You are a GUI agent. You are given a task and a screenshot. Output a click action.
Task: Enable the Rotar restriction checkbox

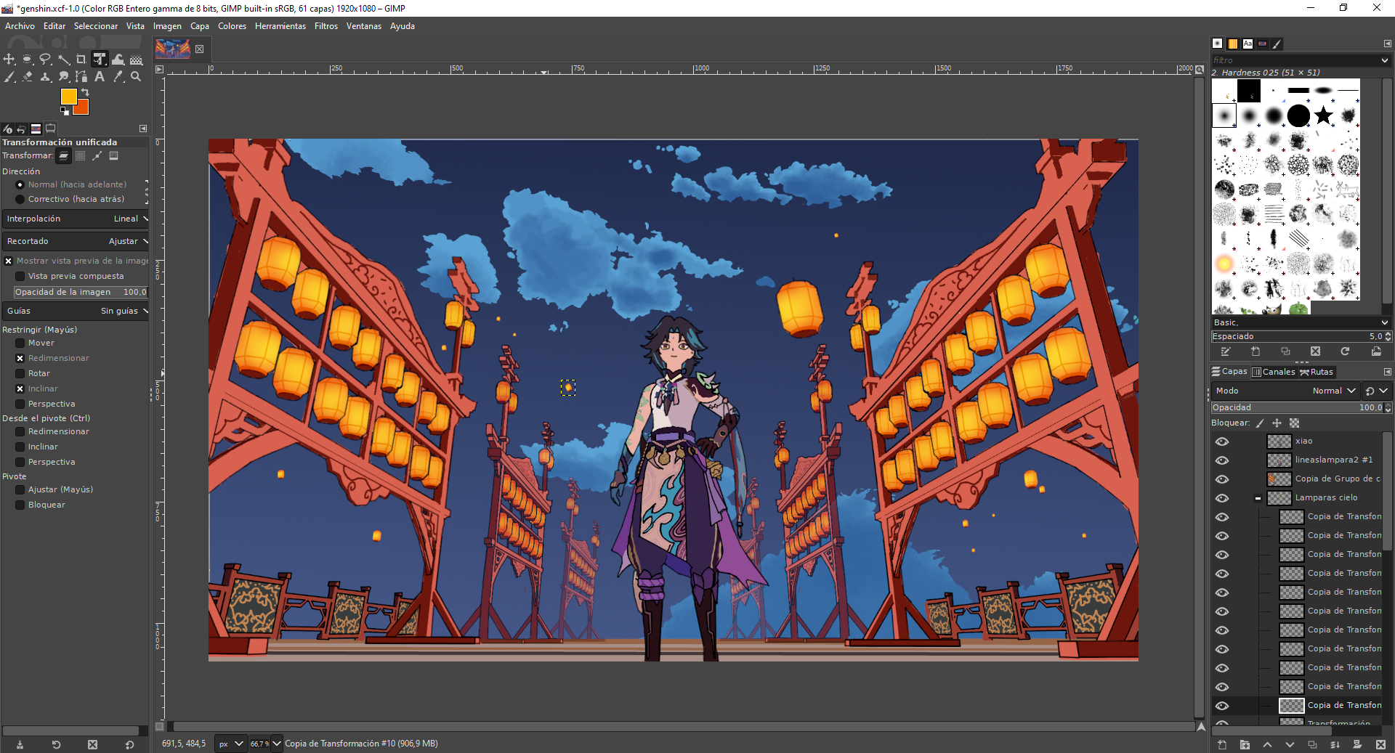click(20, 373)
